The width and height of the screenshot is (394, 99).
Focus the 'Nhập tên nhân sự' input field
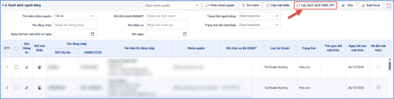click(167, 25)
